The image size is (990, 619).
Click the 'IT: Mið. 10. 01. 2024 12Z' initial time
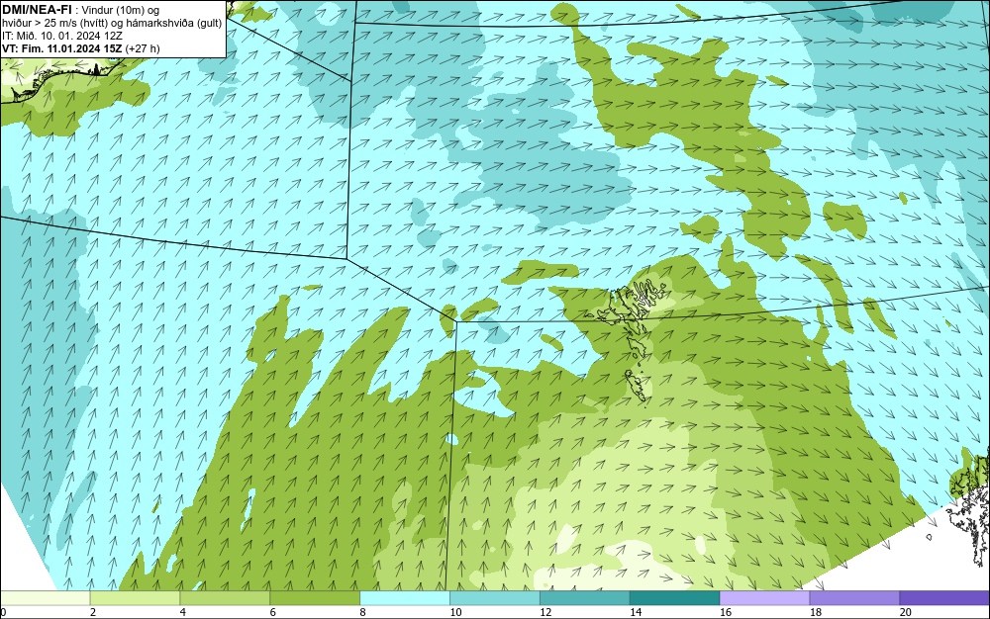pos(61,36)
